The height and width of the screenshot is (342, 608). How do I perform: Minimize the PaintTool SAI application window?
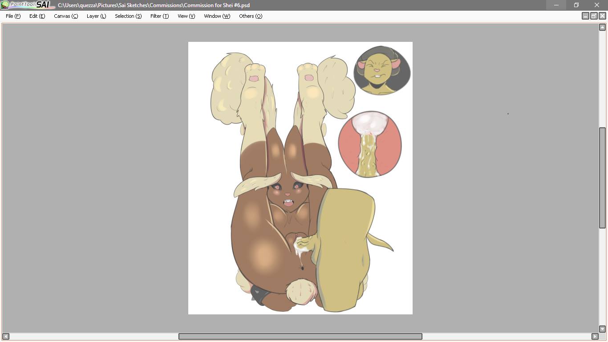[556, 5]
